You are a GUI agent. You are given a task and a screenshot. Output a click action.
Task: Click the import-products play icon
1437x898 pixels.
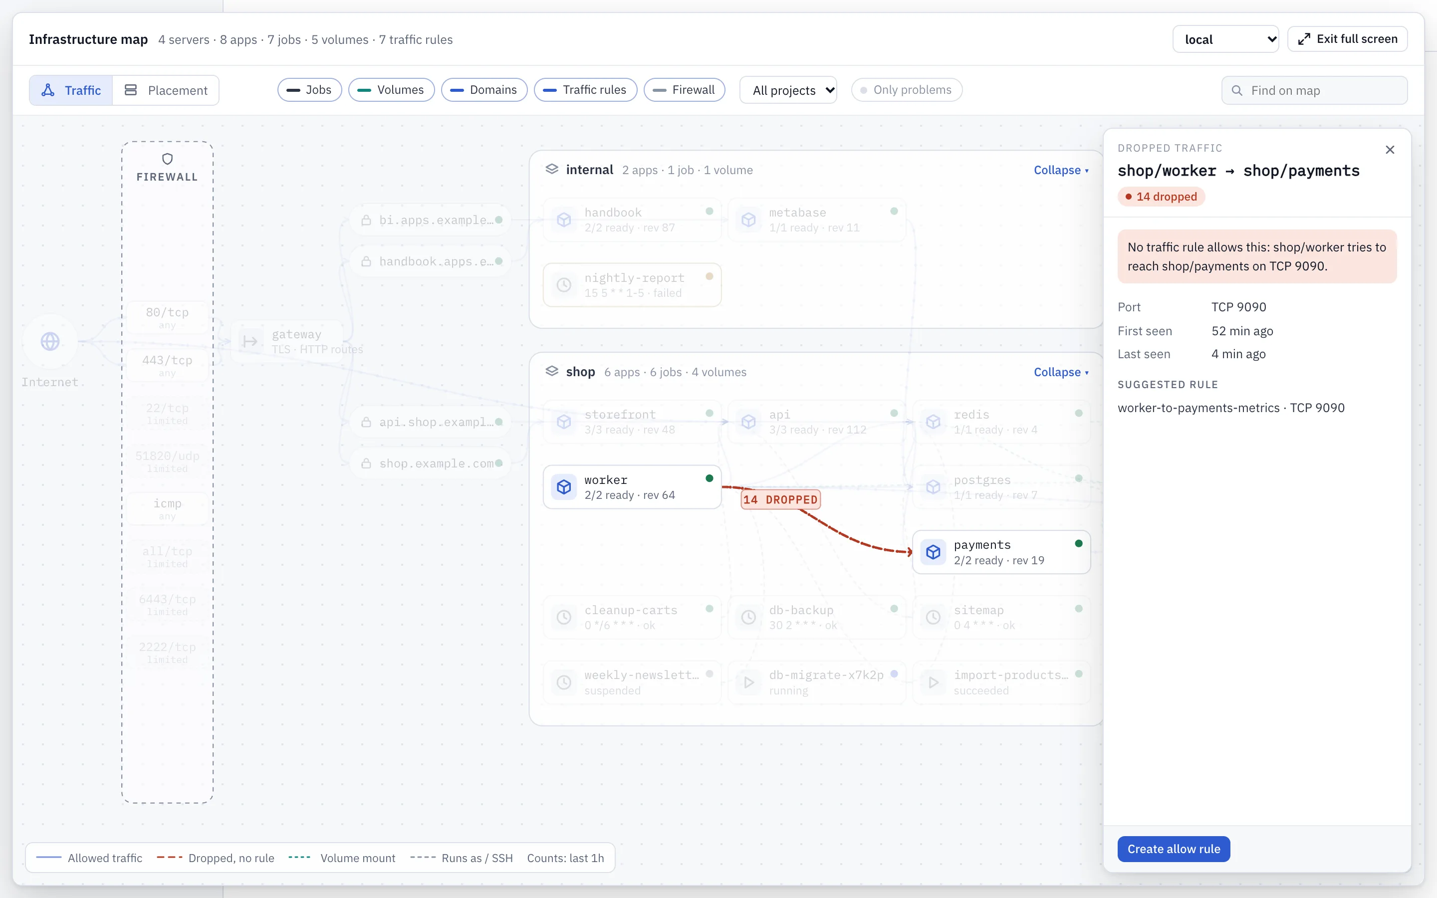(x=934, y=682)
